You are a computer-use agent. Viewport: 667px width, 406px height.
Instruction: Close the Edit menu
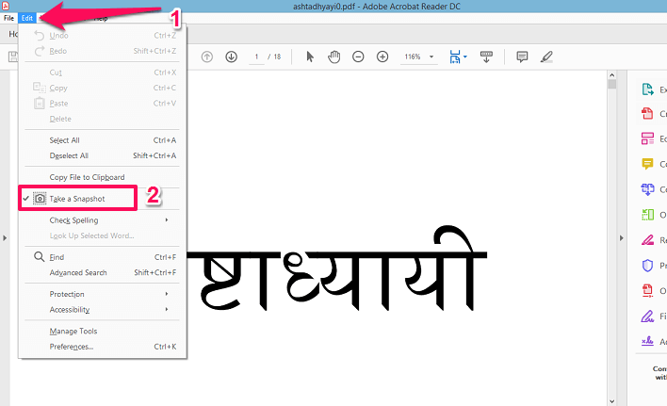pos(26,18)
